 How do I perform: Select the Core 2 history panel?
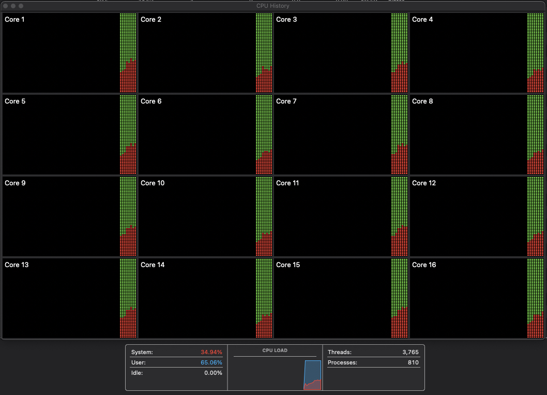click(206, 53)
